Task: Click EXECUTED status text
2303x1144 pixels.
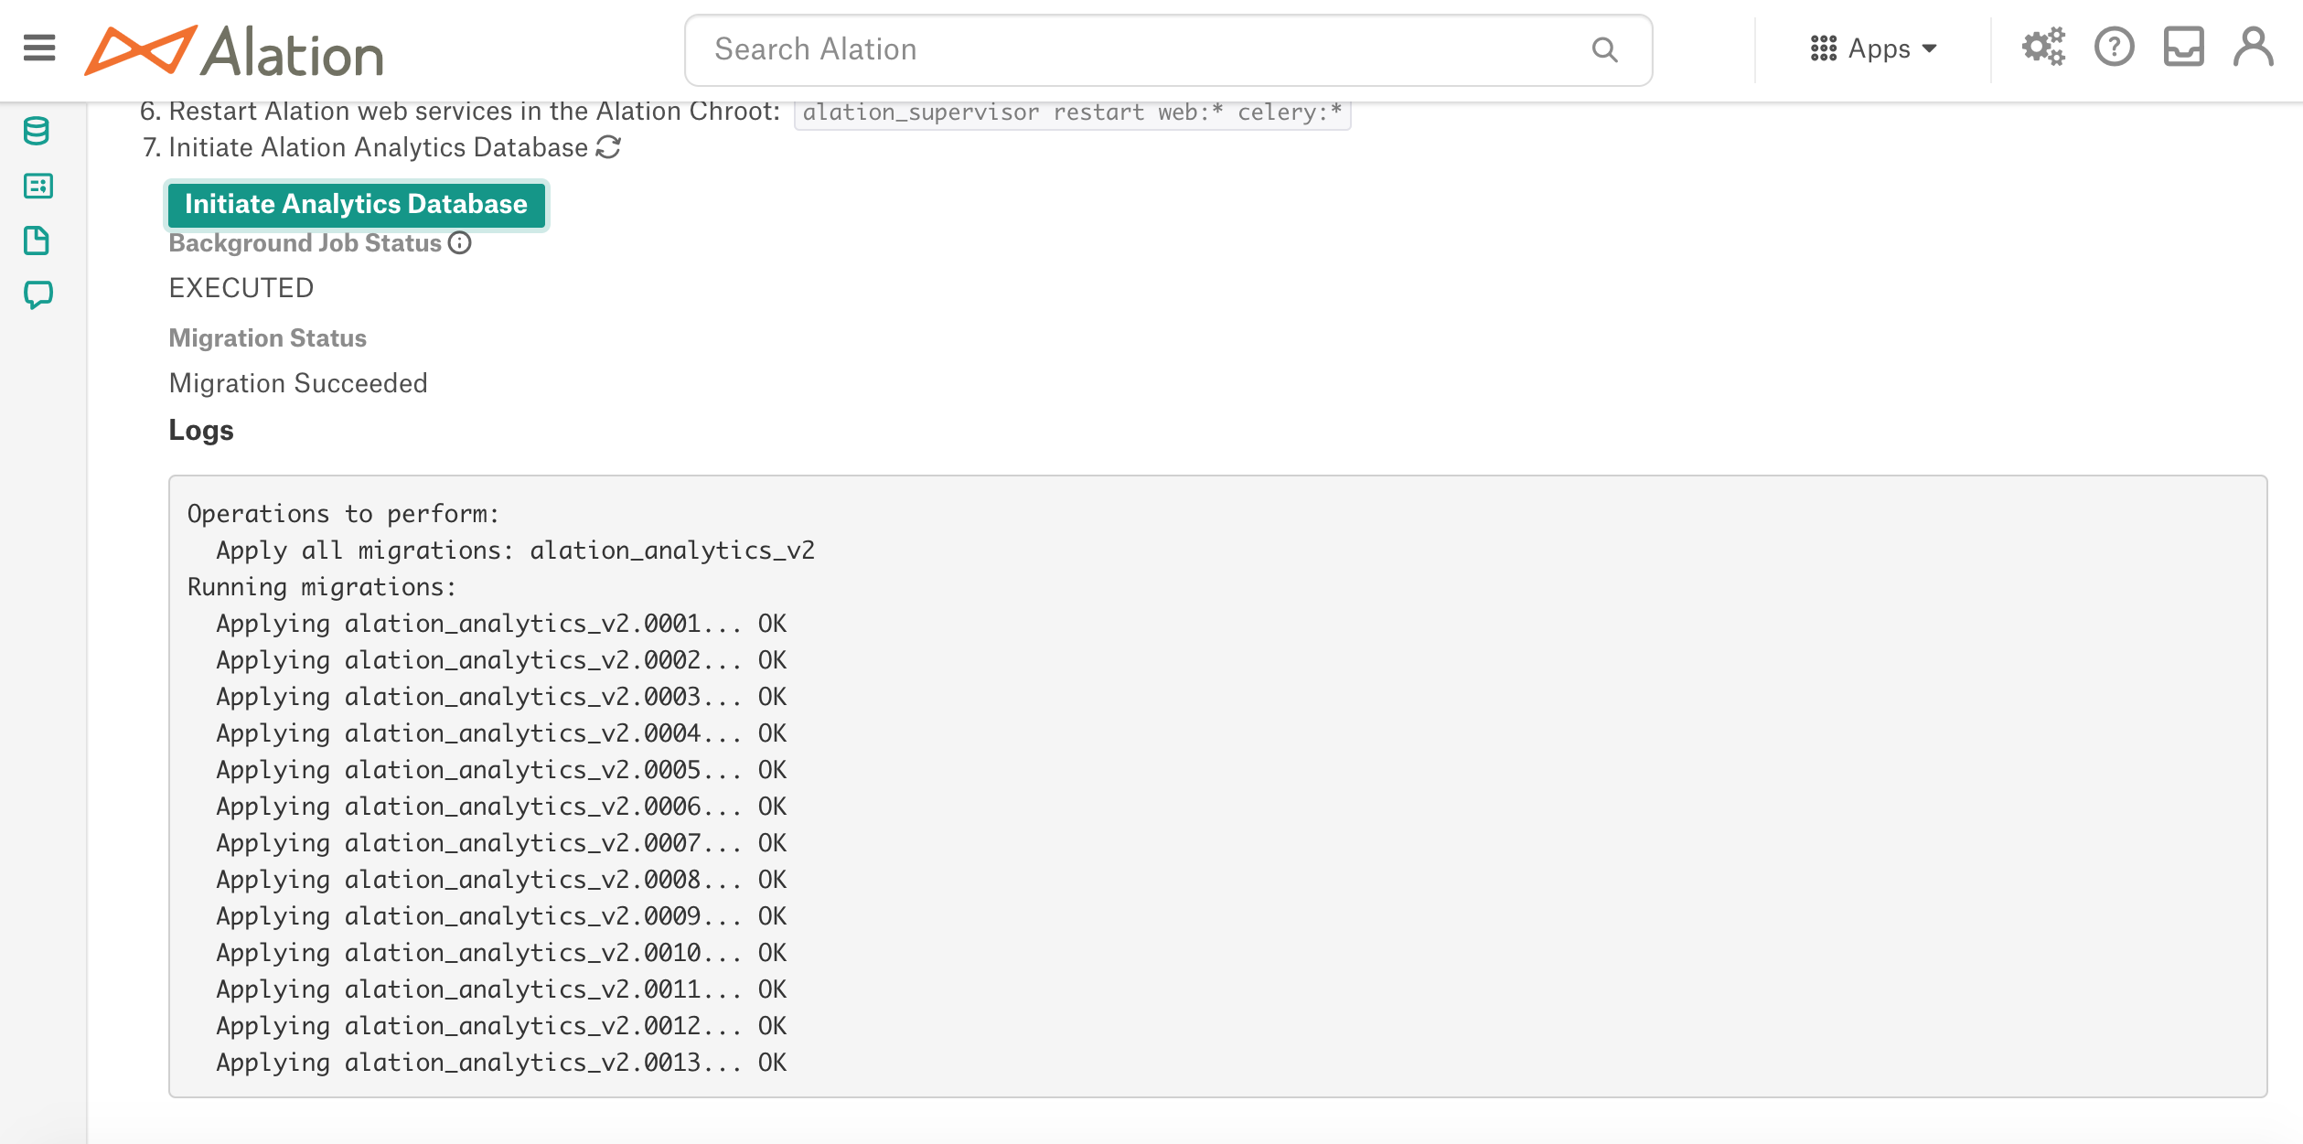Action: [x=241, y=288]
